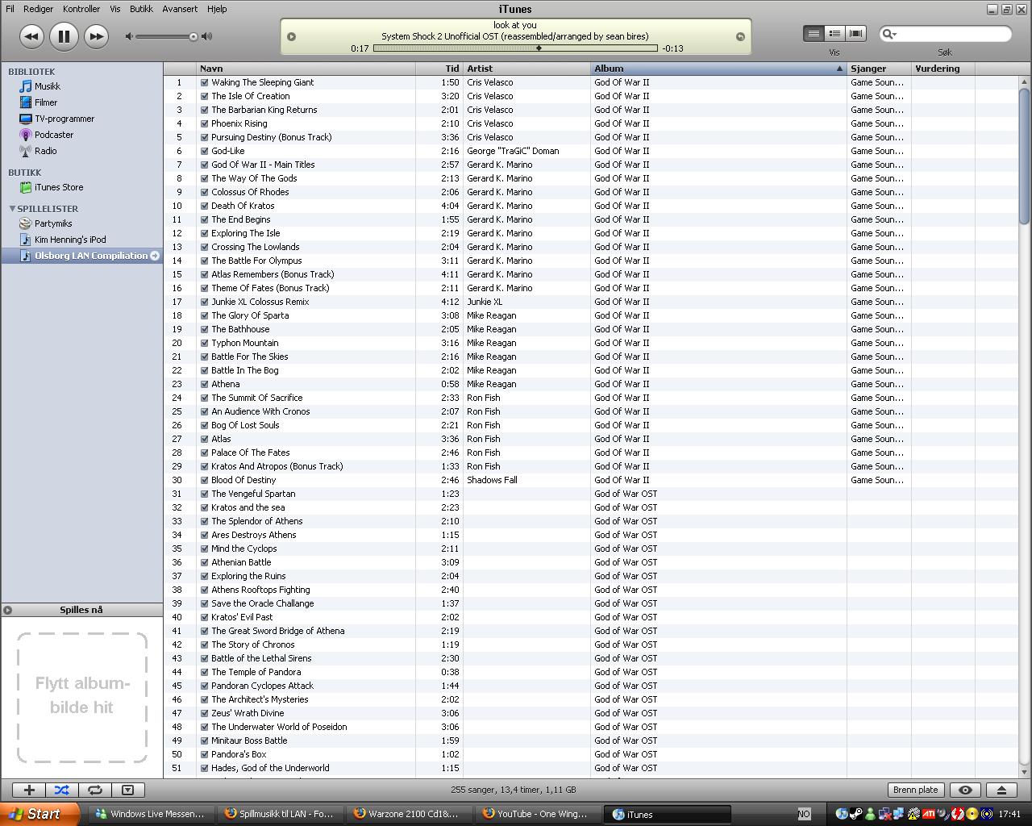This screenshot has height=826, width=1032.
Task: Click the low volume speaker icon
Action: coord(129,36)
